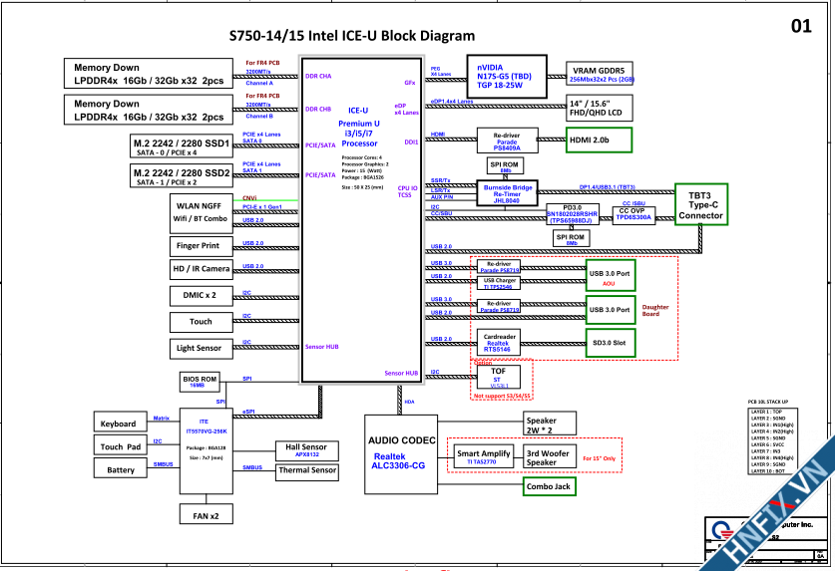Image resolution: width=835 pixels, height=571 pixels.
Task: Select the Keyboard block
Action: (120, 423)
